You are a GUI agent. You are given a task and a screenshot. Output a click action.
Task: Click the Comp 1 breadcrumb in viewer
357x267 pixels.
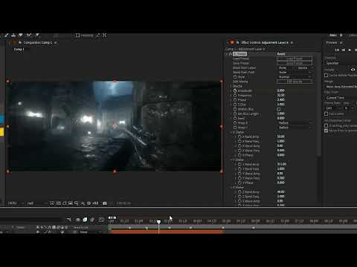coord(19,49)
